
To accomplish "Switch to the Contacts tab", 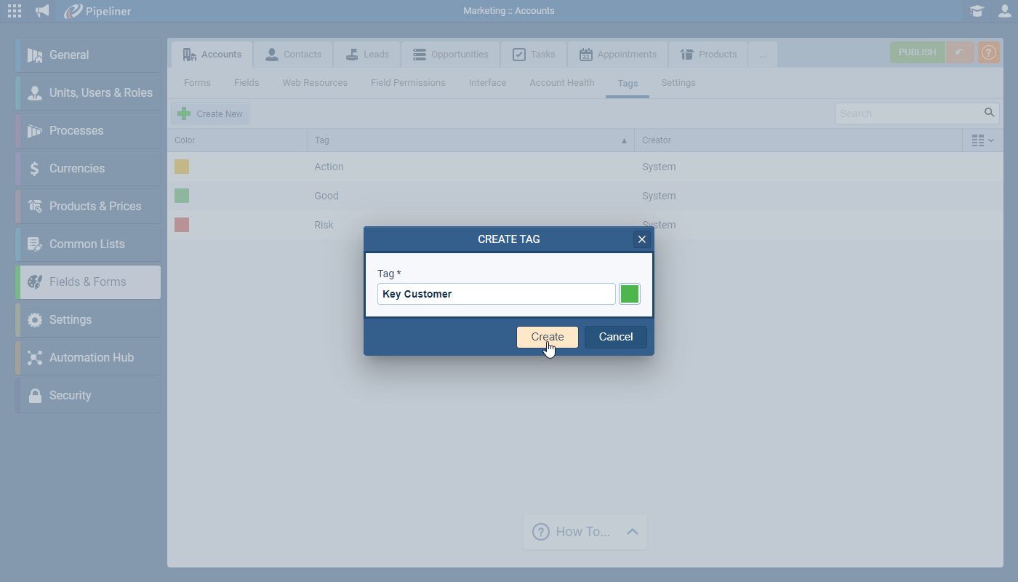I will point(293,55).
